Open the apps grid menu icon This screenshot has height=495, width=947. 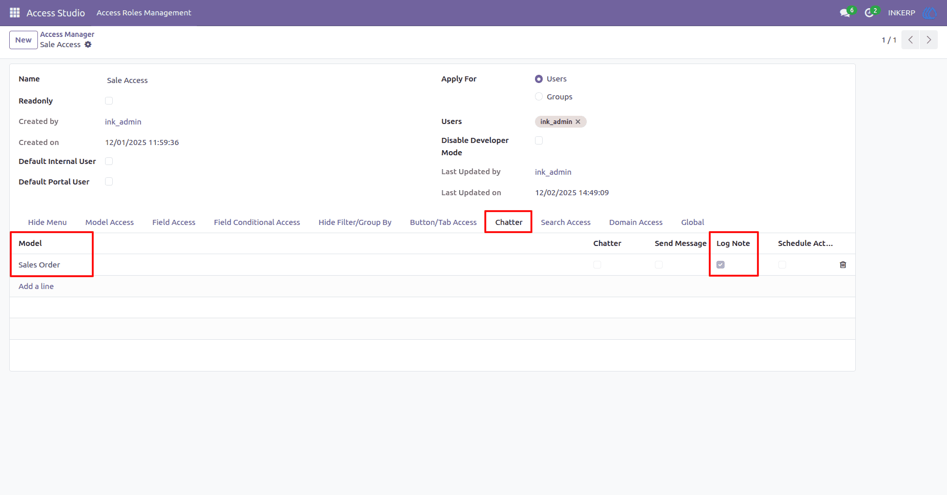(x=15, y=13)
